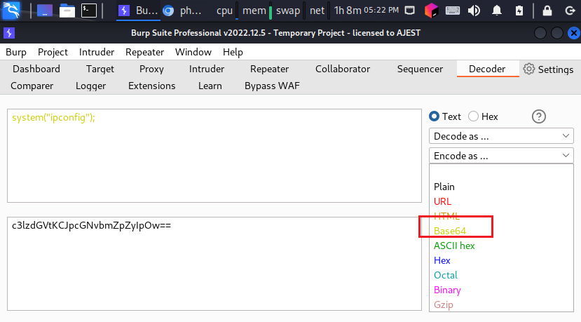Image resolution: width=581 pixels, height=322 pixels.
Task: Switch to the Chromium browser taskbar entry
Action: 182,11
